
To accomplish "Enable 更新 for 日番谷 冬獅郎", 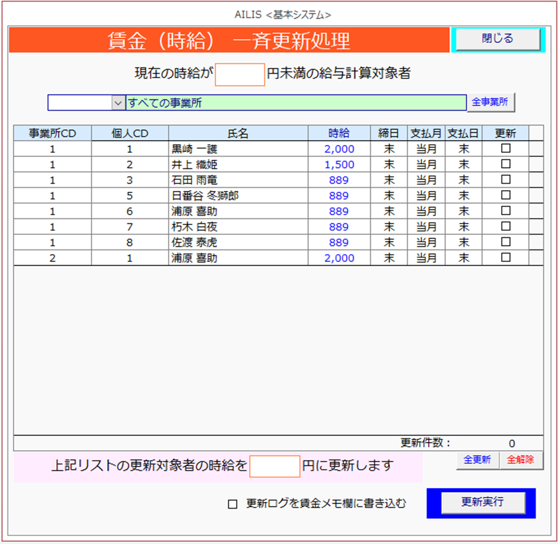I will [505, 195].
